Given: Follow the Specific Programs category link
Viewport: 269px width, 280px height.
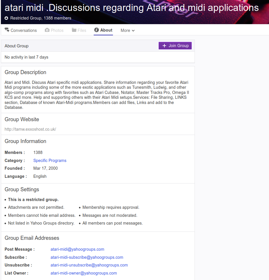Looking at the screenshot, I should coord(50,160).
